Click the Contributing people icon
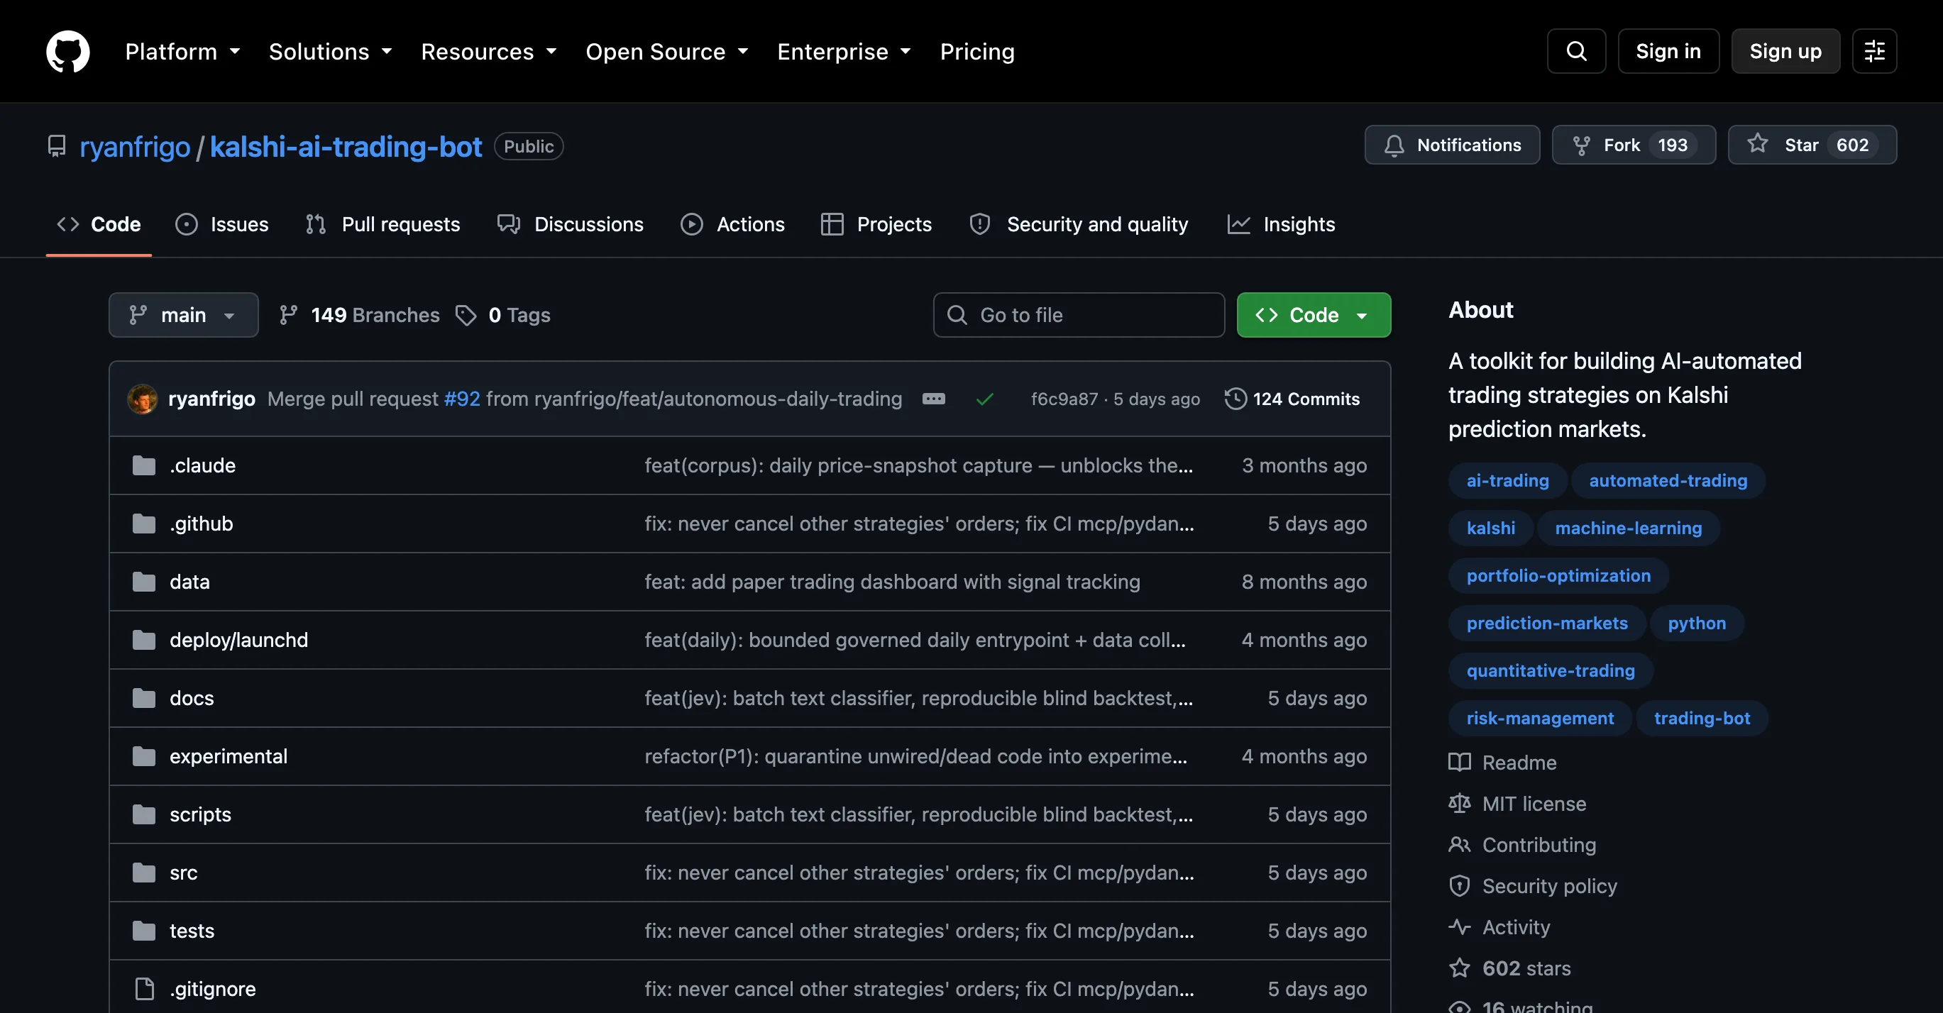Screen dimensions: 1943x1013 (1460, 845)
